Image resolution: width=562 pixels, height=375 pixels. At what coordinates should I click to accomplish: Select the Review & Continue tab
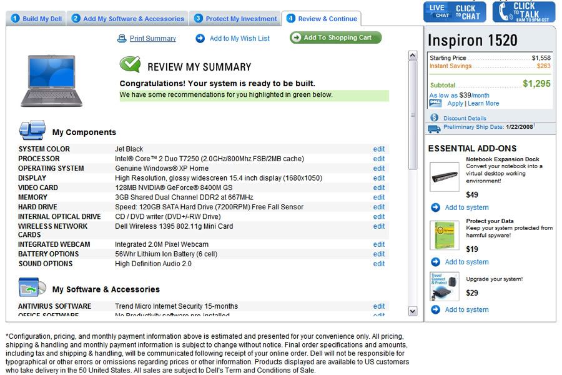(x=322, y=19)
